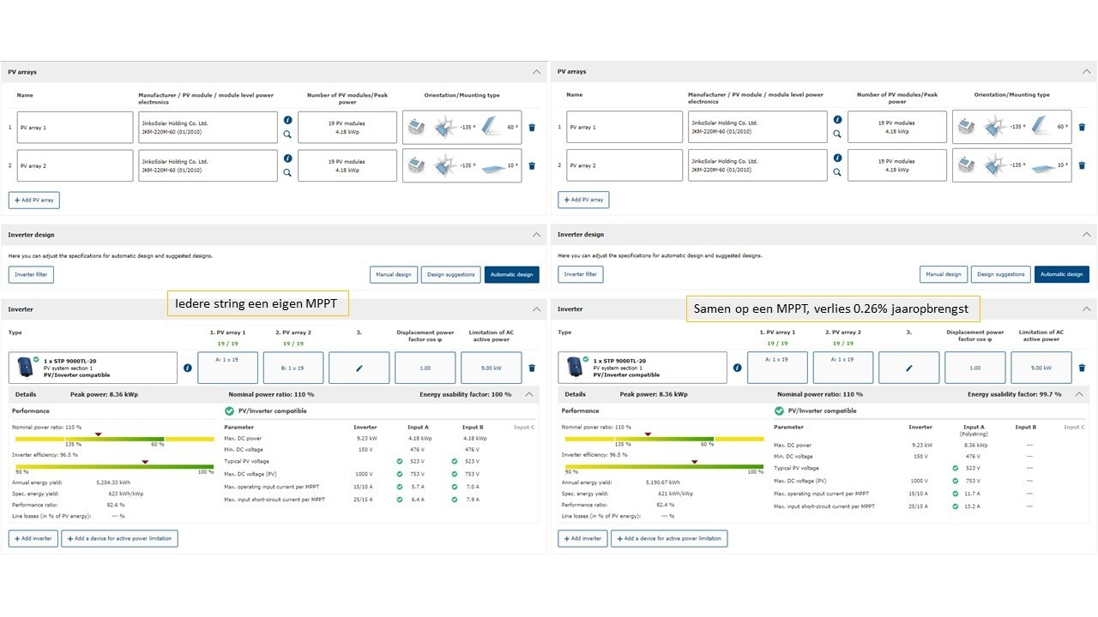Delete PV array 2 in the right screenshot
The image size is (1098, 617).
(x=1082, y=165)
